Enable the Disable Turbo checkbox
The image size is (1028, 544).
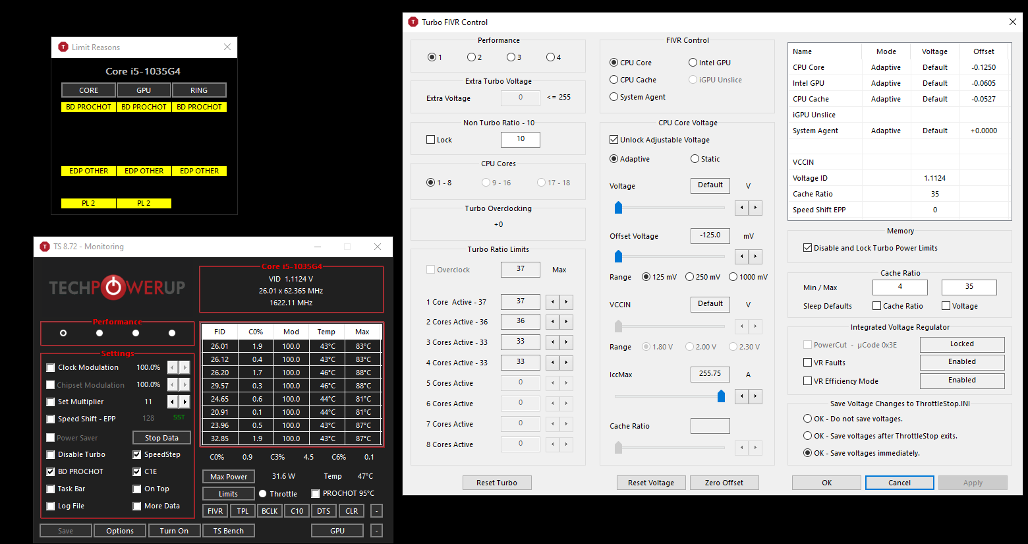click(51, 454)
